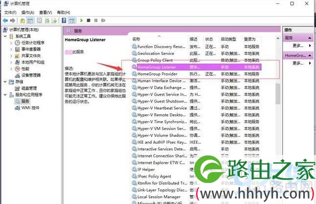Screen dimensions: 316x204
Task: Toggle the console tree toolbar icon
Action: 30,21
